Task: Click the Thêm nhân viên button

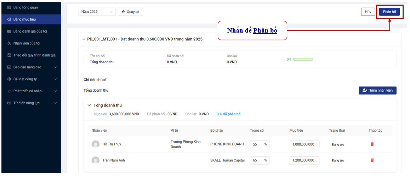Action: pos(377,91)
